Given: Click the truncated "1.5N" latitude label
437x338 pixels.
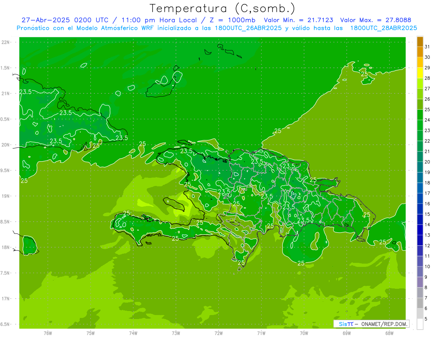Looking at the screenshot, I should pos(5,68).
